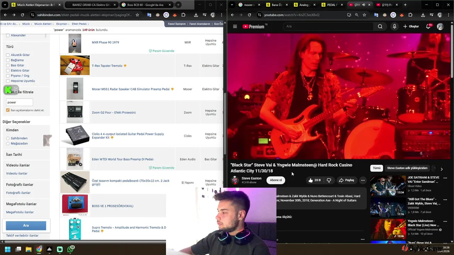Click the YouTube search magnifier button
The image size is (454, 255).
(380, 27)
